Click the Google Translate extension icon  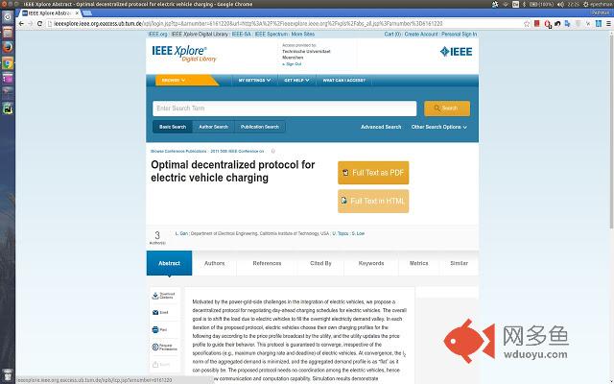[567, 24]
